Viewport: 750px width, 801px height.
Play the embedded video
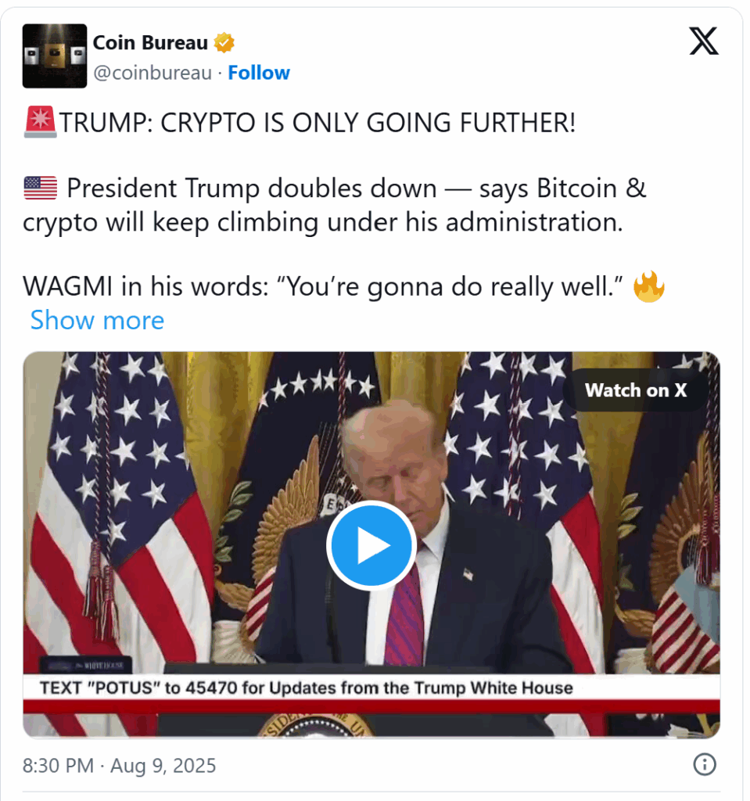click(371, 545)
